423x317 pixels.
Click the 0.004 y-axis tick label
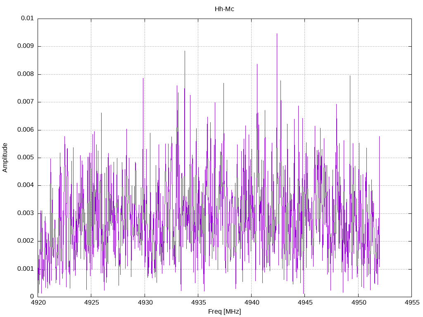click(x=25, y=185)
